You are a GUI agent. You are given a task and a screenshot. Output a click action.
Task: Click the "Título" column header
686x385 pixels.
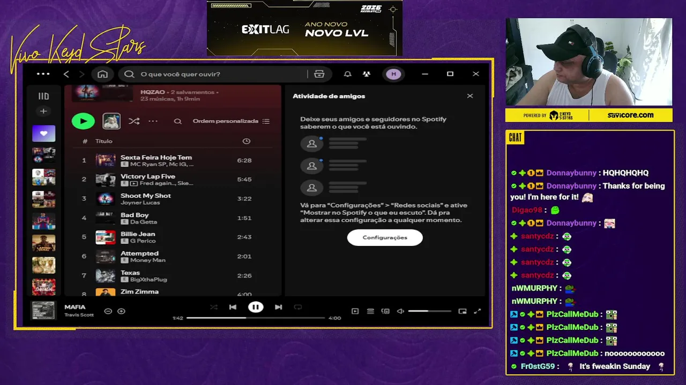click(104, 141)
